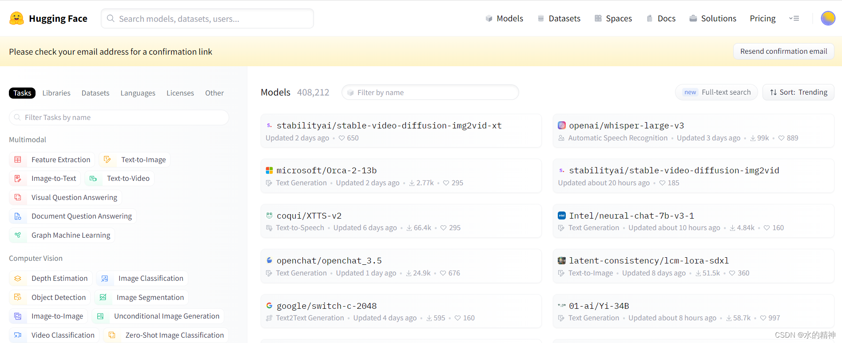Open Docs in top navigation
The width and height of the screenshot is (842, 343).
(x=661, y=18)
